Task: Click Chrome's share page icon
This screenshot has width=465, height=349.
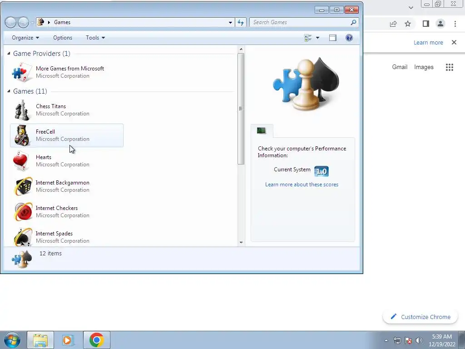Action: (x=393, y=24)
